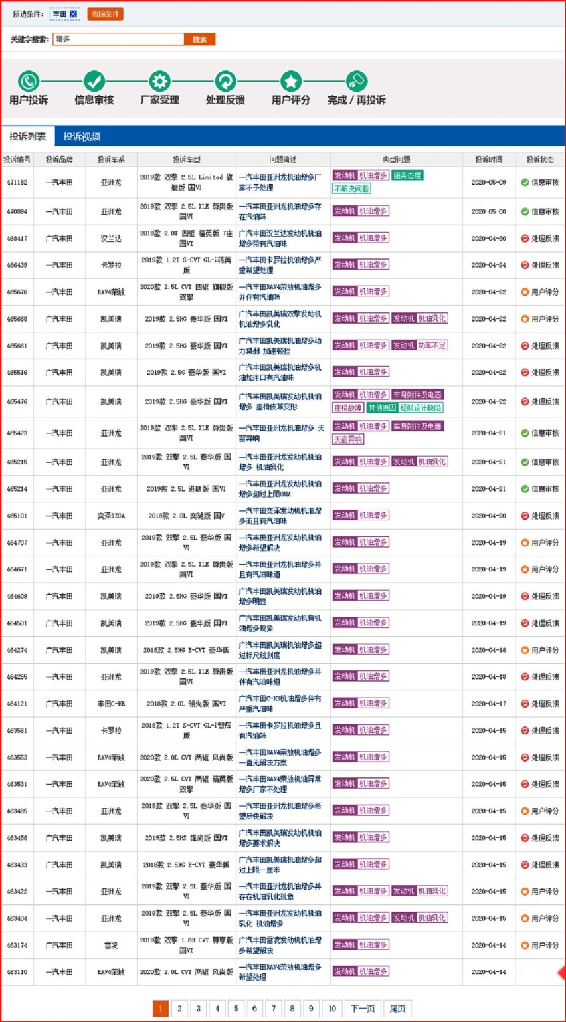
Task: Click orange 用户评分 icon in row 465676
Action: [525, 292]
